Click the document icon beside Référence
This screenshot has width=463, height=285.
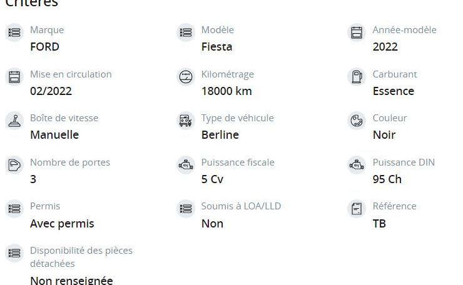click(357, 209)
